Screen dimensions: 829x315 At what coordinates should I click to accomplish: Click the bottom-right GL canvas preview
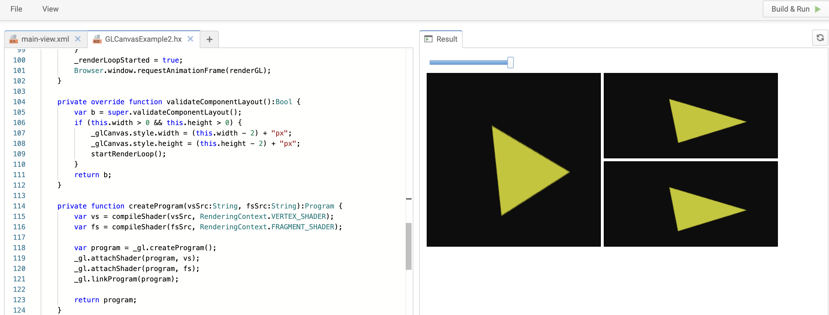tap(691, 204)
